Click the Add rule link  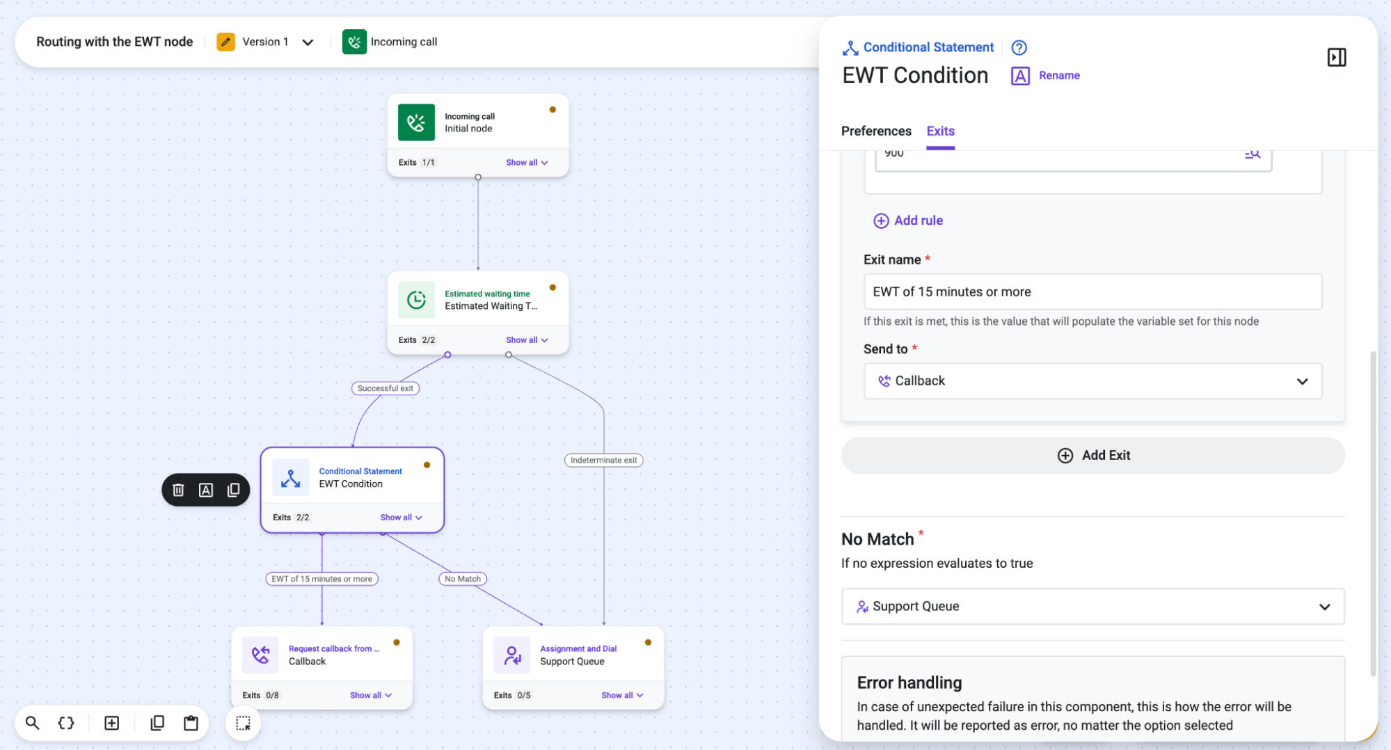[x=908, y=221]
